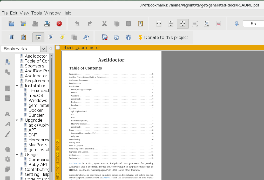Select the Windows bookmark in the tree
The image size is (264, 180).
click(38, 100)
